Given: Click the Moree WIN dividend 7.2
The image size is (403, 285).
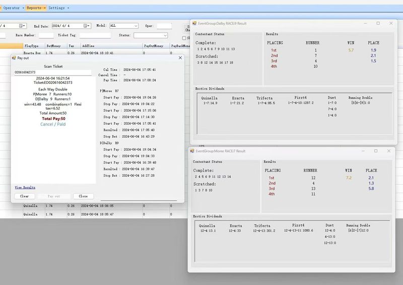Looking at the screenshot, I should [x=349, y=178].
